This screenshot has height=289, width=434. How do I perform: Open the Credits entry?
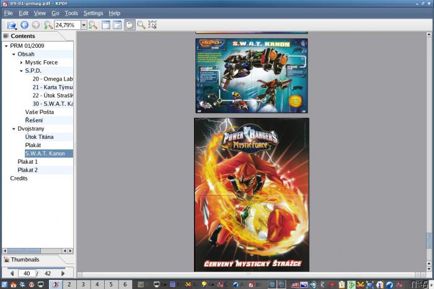click(x=19, y=178)
